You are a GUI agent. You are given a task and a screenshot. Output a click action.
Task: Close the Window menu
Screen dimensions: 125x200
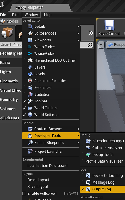(x=31, y=15)
